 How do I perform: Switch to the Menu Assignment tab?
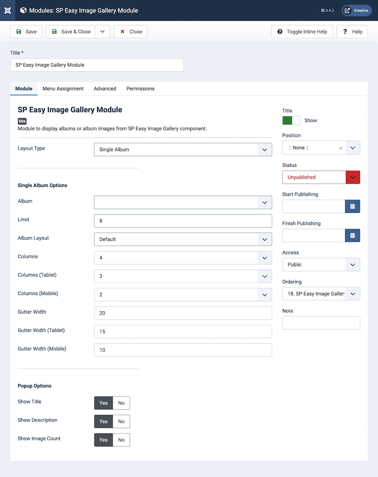coord(63,89)
